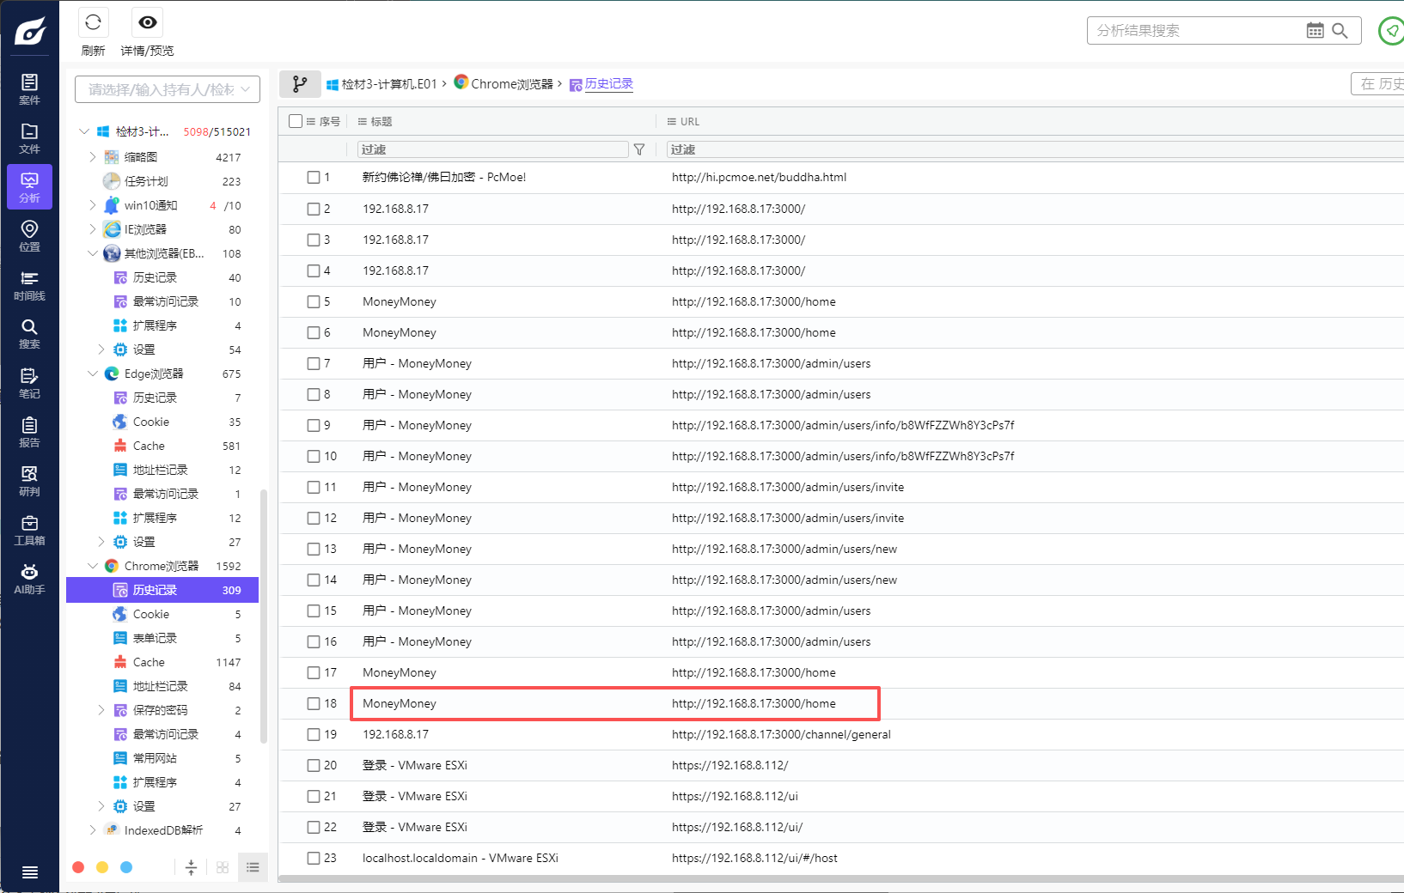Check the checkbox for row 18
1404x893 pixels.
(x=314, y=703)
